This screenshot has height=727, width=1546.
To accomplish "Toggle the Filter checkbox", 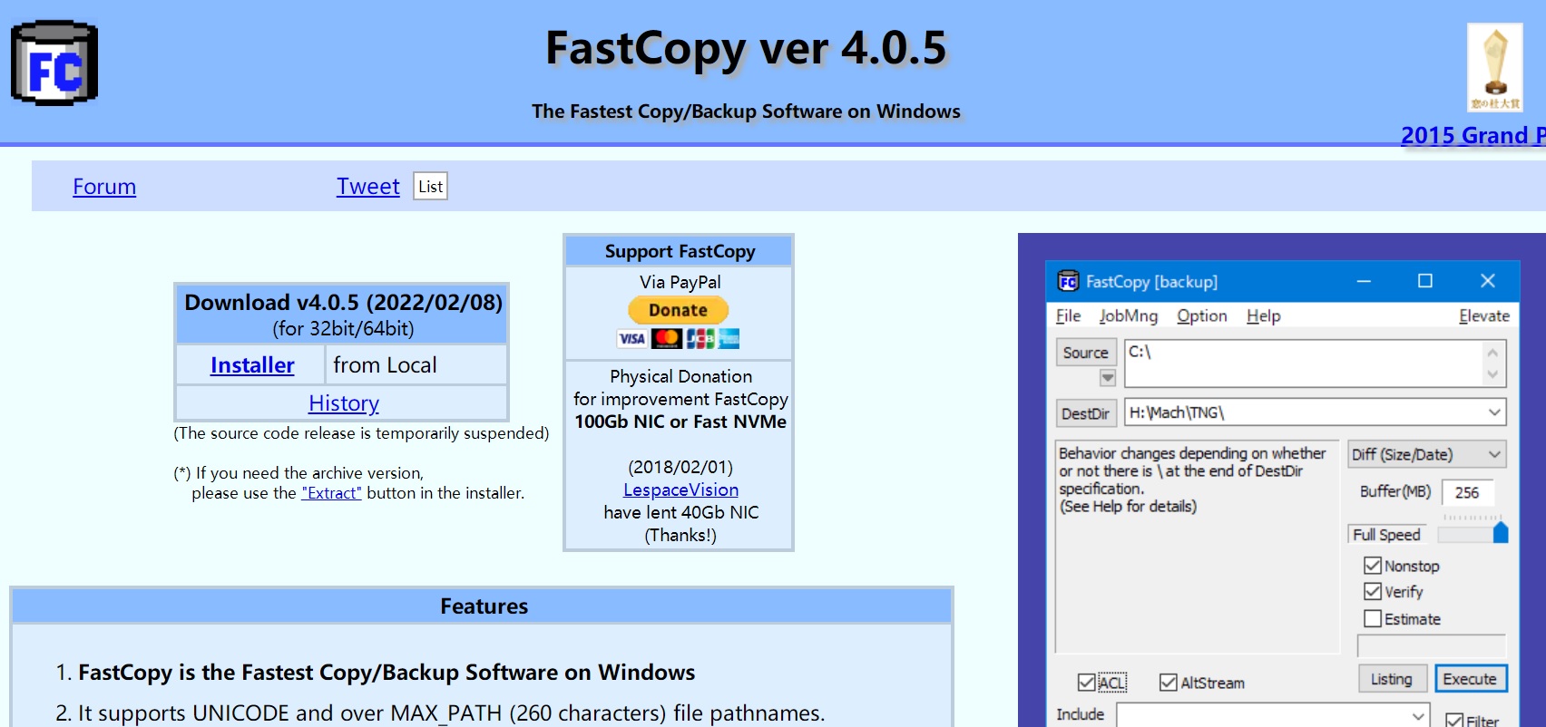I will [x=1454, y=722].
